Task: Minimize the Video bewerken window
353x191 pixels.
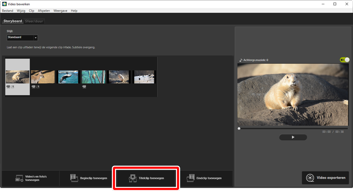Action: 323,4
